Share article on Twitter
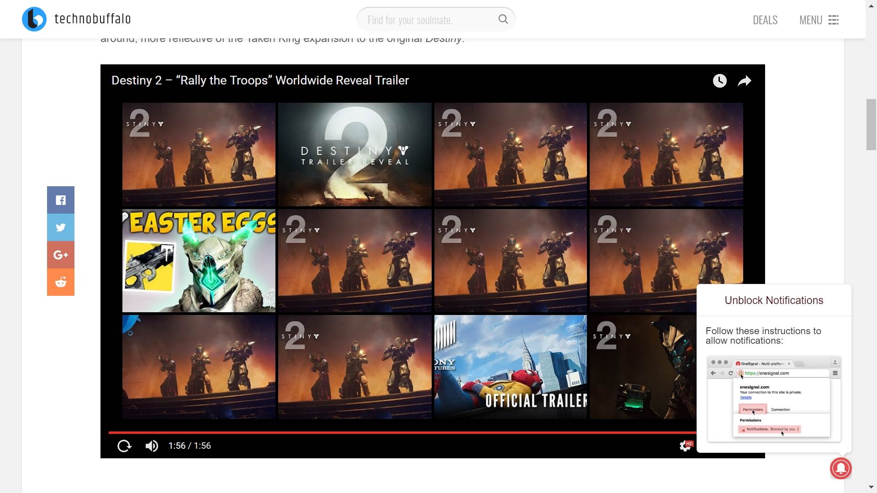This screenshot has height=493, width=877. coord(61,227)
